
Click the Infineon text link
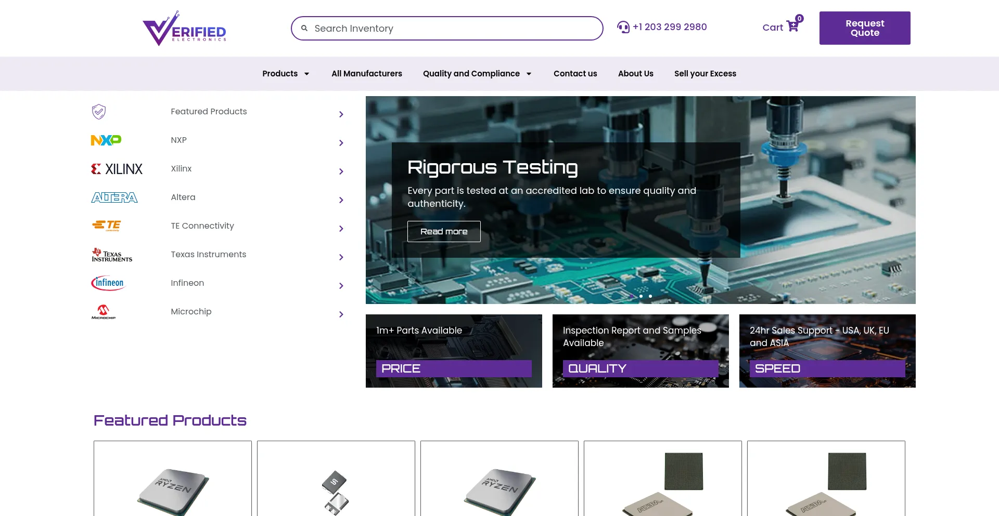[x=187, y=283]
